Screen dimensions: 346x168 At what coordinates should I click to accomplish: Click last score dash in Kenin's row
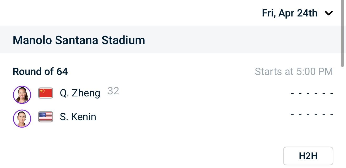click(332, 114)
